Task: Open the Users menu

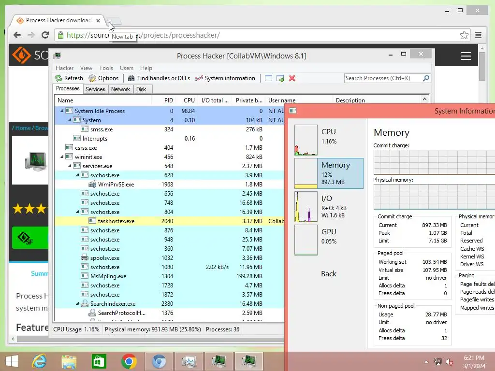Action: coord(127,68)
